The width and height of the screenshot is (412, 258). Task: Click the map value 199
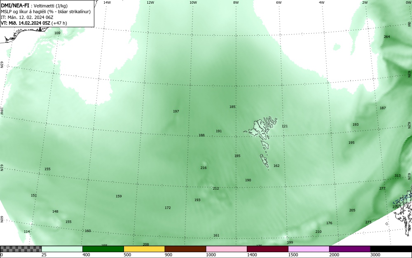pyautogui.click(x=290, y=242)
